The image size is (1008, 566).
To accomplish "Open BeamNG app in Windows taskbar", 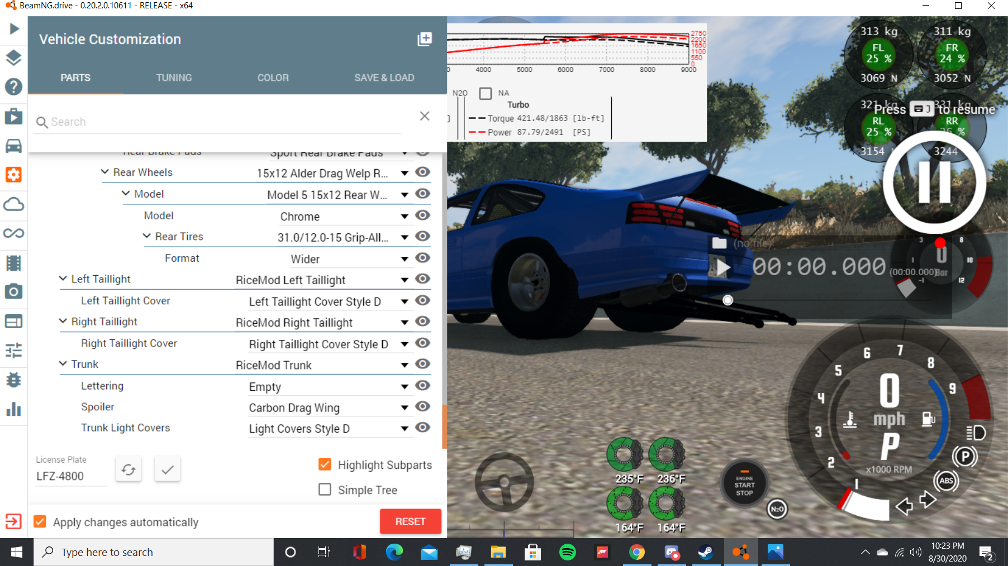I will click(741, 552).
